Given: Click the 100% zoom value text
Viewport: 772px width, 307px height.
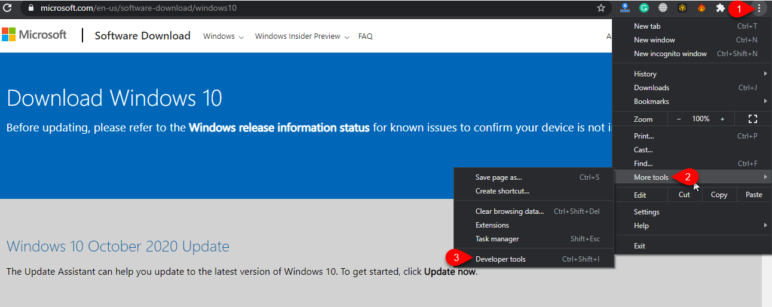Looking at the screenshot, I should point(701,119).
